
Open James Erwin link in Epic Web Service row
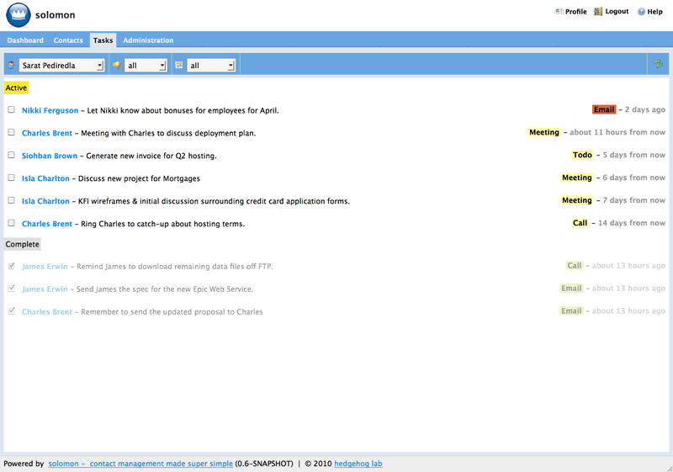point(45,289)
